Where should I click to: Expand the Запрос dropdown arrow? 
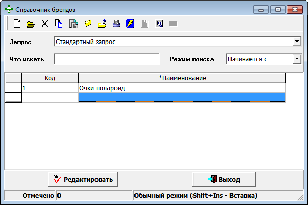(297, 42)
